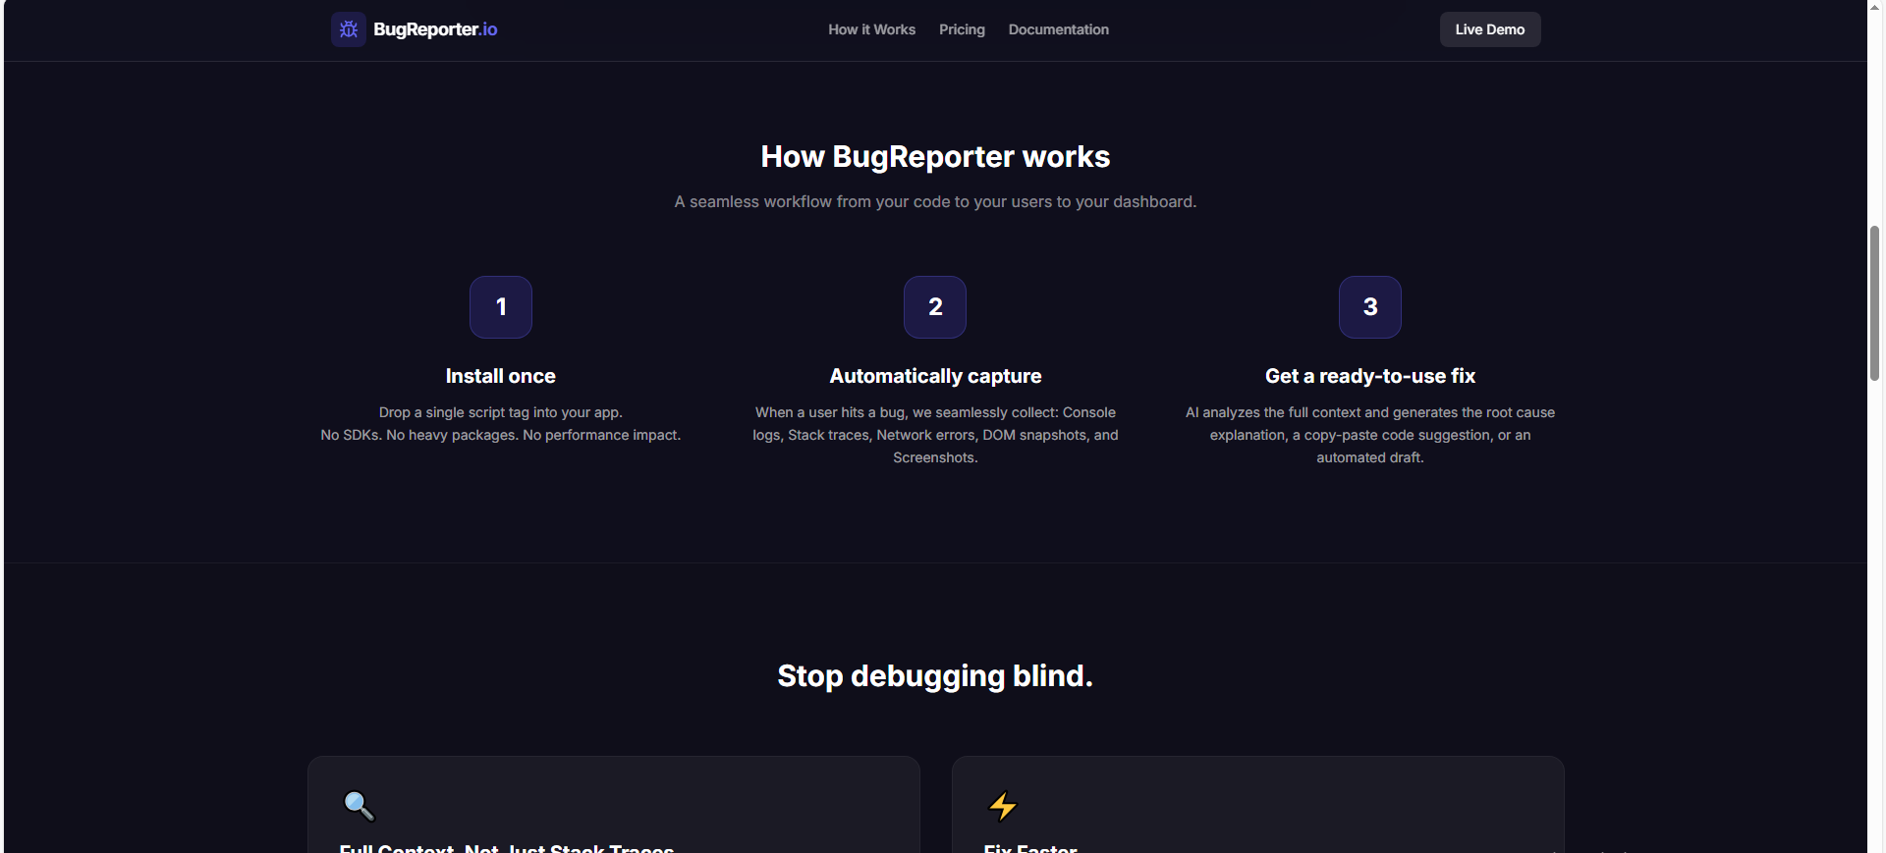Click the 'AI analyzes the full context' description
The image size is (1886, 853).
pos(1370,435)
